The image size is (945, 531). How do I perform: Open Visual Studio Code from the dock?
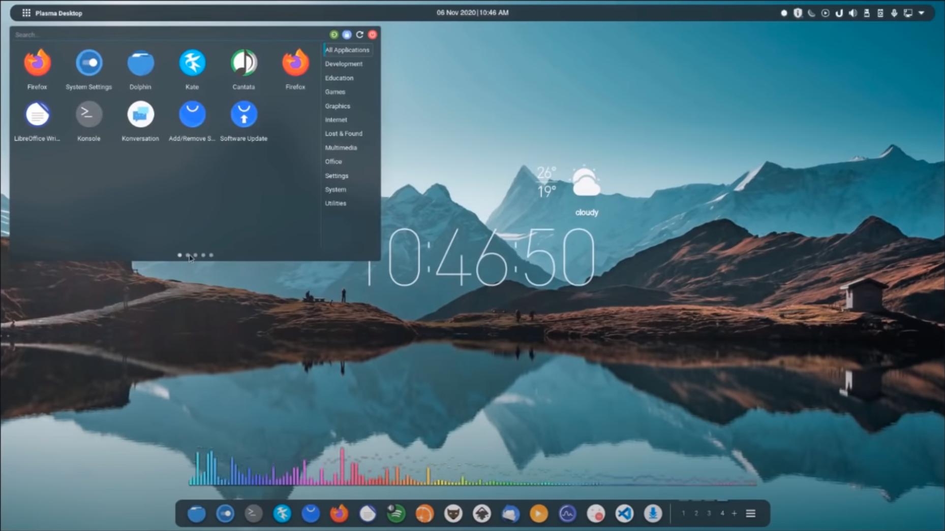(625, 513)
